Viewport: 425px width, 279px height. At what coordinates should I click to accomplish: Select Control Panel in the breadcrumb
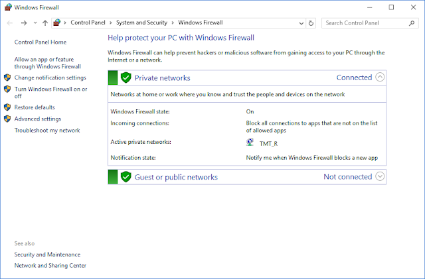point(88,23)
